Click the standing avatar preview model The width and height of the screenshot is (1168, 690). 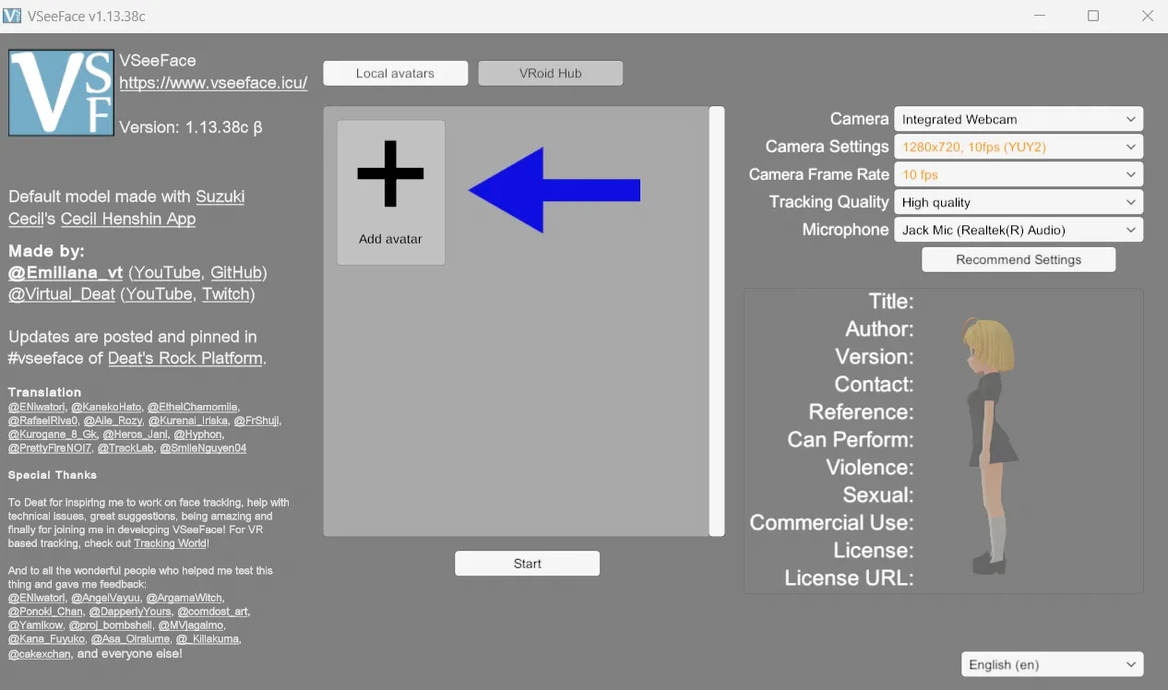tap(991, 446)
